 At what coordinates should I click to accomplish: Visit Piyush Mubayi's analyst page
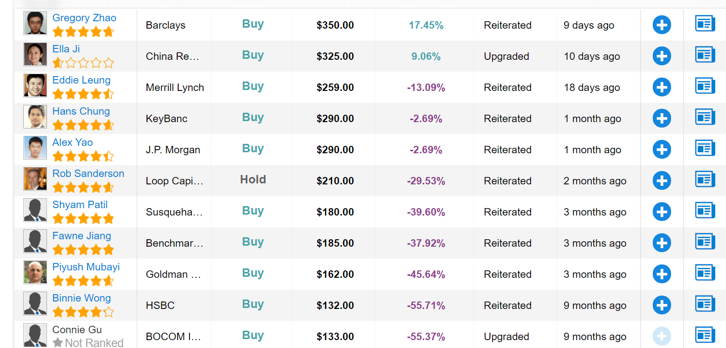point(86,267)
